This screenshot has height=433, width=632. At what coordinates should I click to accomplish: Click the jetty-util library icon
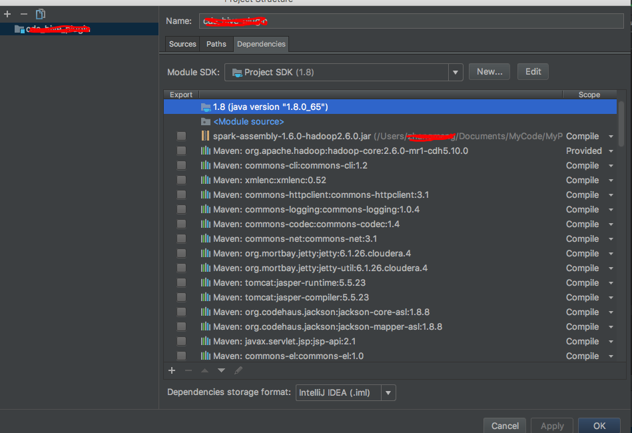(x=206, y=268)
